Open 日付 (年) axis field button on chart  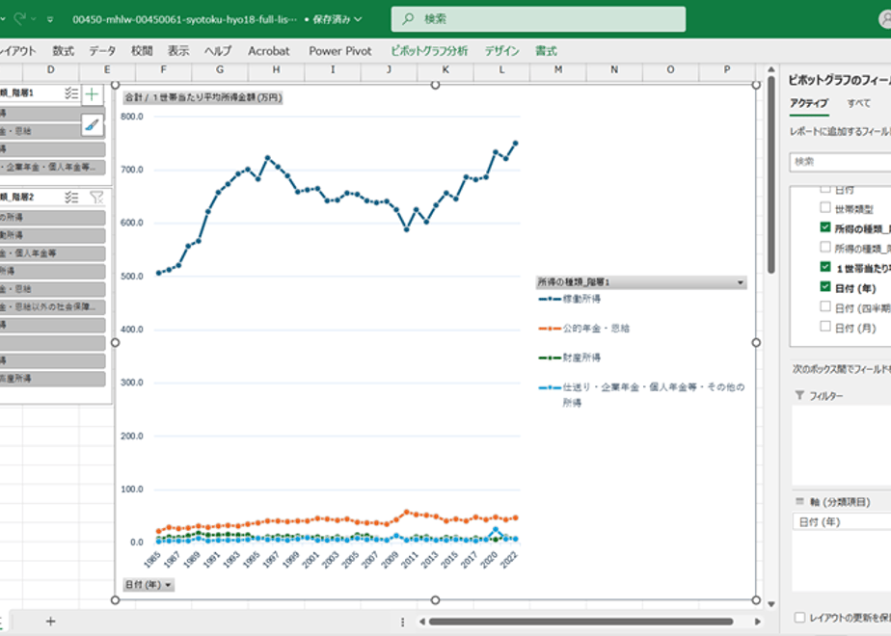[148, 584]
